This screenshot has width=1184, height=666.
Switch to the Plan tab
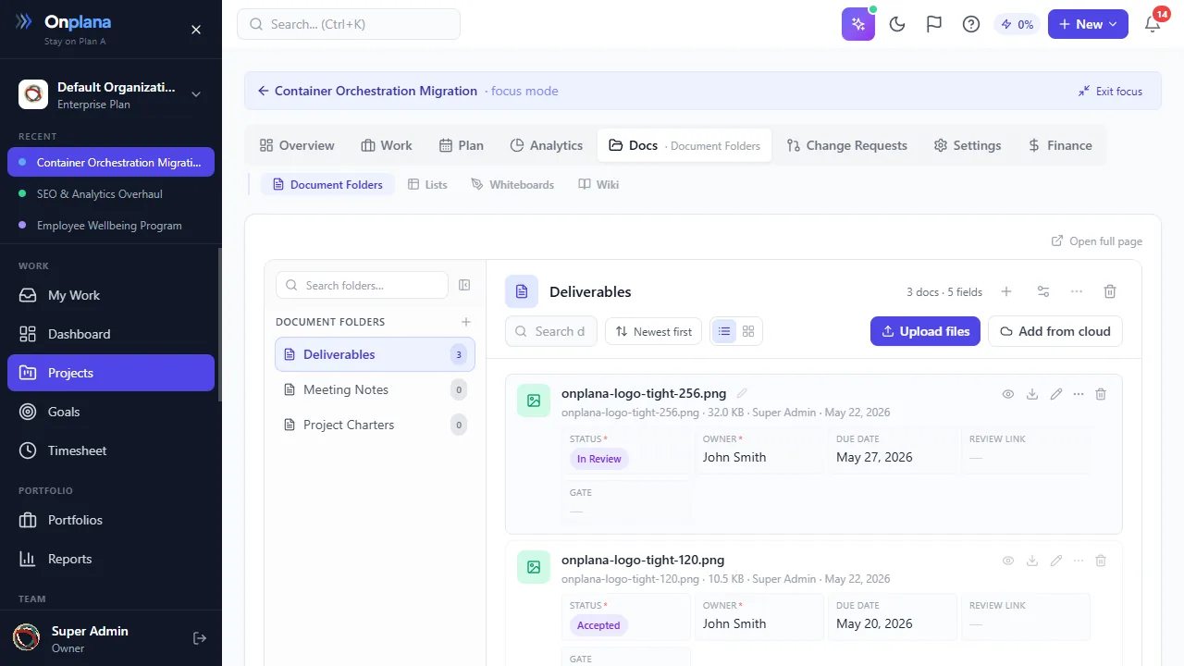tap(462, 145)
